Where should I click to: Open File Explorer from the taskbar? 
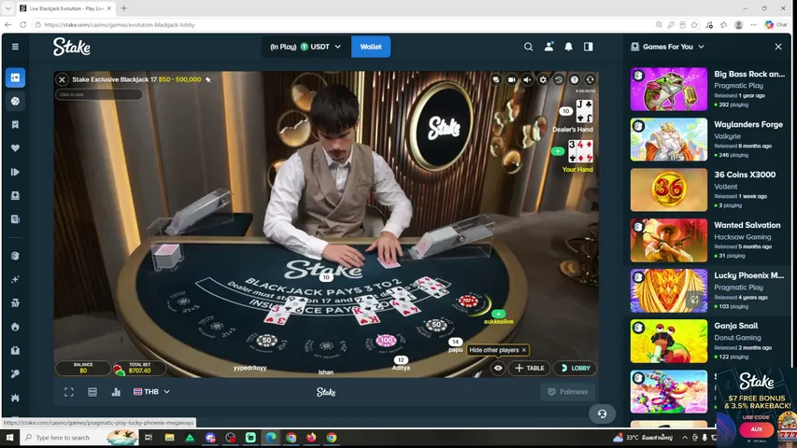(169, 438)
